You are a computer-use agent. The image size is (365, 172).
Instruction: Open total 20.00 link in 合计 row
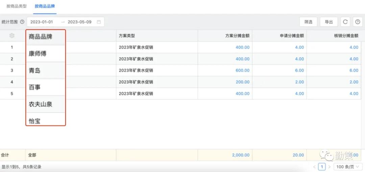(x=298, y=155)
